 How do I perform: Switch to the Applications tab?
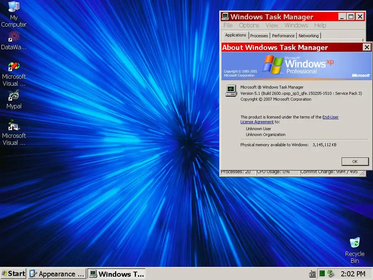tap(236, 35)
